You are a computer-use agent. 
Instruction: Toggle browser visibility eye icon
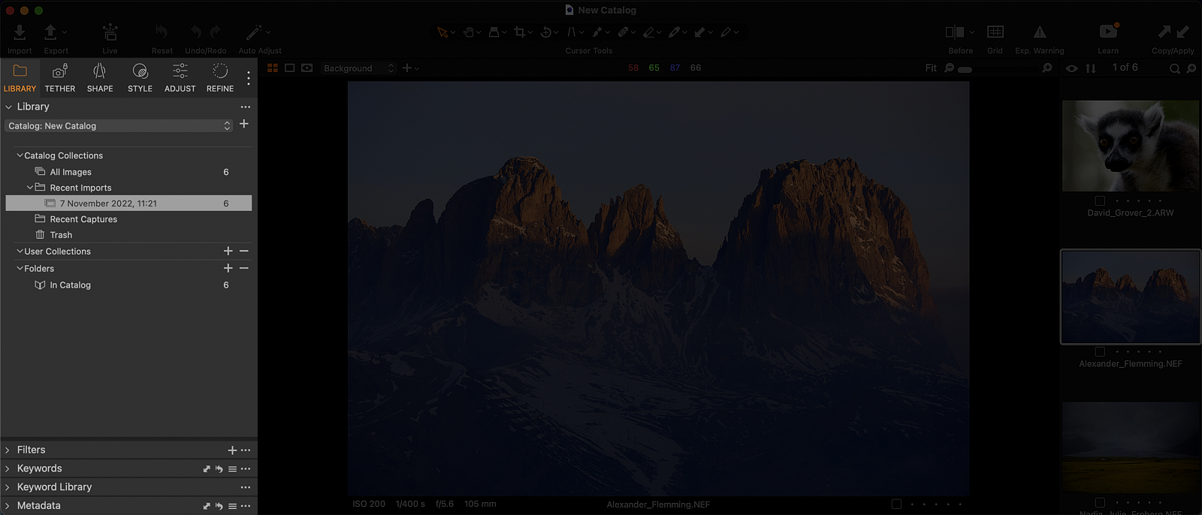1071,68
